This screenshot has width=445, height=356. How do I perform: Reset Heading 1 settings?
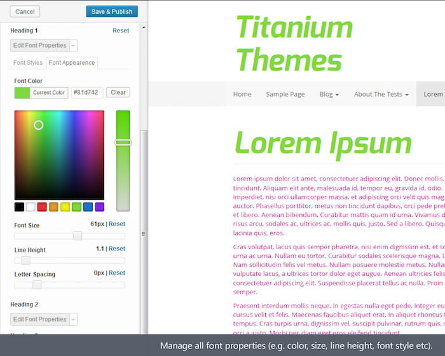[121, 31]
